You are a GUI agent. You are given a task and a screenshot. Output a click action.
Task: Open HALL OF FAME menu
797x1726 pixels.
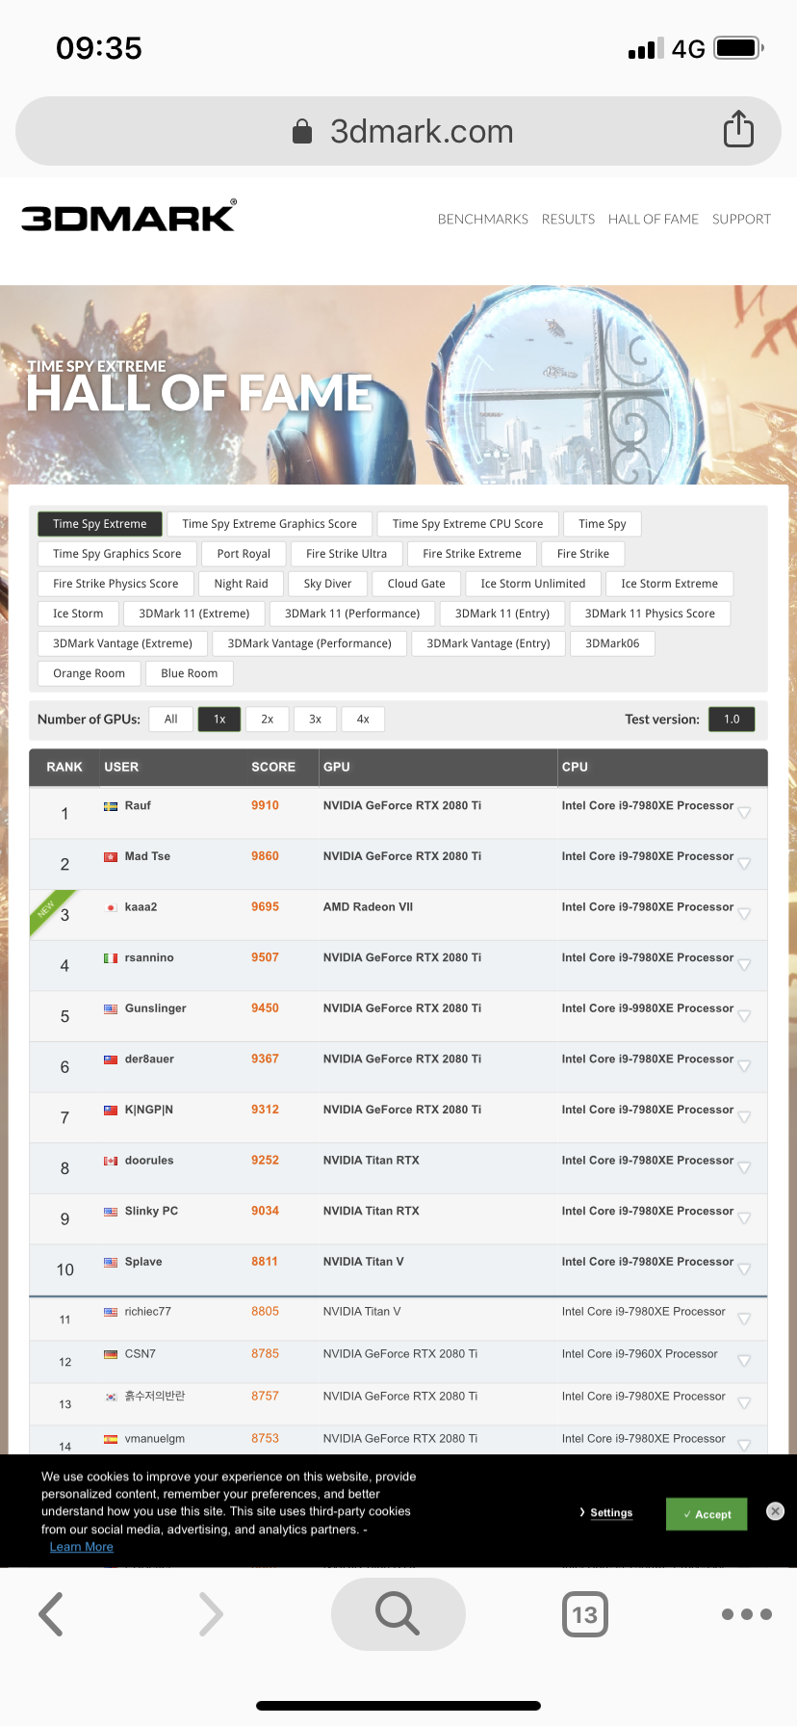[654, 219]
